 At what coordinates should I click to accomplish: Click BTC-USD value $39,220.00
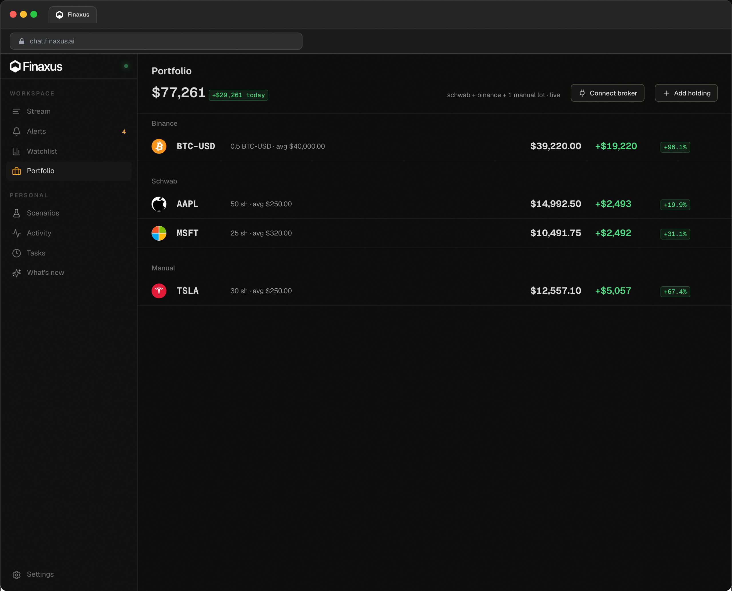tap(556, 146)
